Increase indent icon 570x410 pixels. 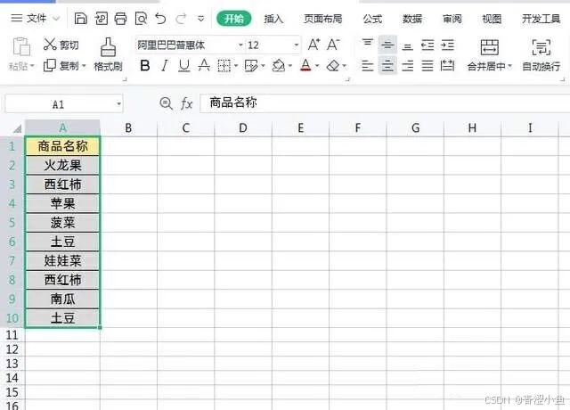pos(447,45)
